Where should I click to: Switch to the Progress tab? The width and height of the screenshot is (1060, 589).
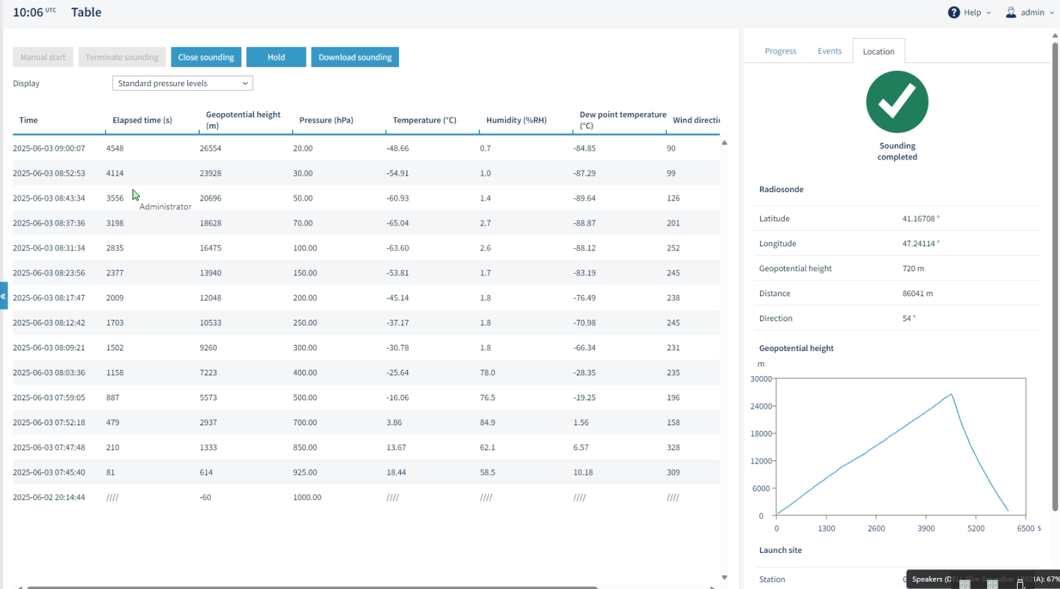pyautogui.click(x=780, y=51)
